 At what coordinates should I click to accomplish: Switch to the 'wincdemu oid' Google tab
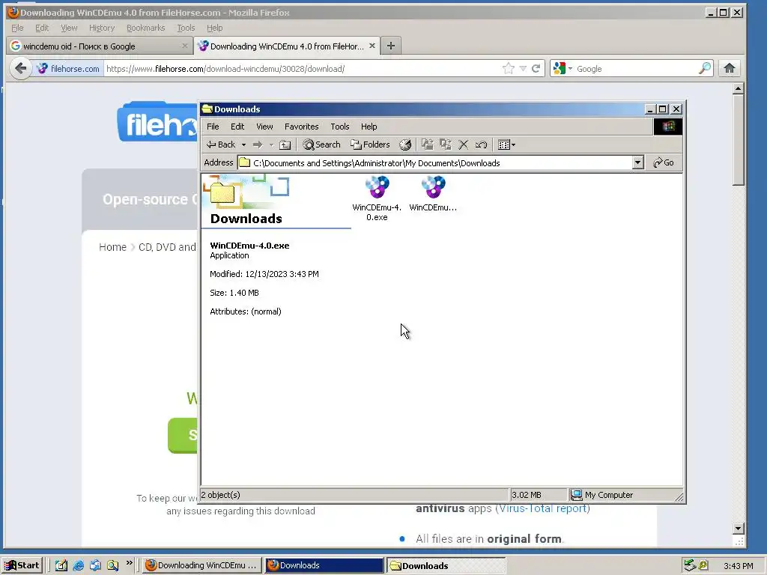[x=100, y=46]
